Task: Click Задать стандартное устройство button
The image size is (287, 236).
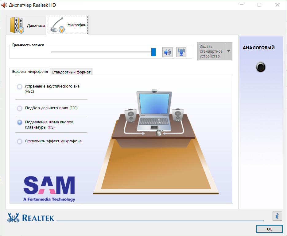Action: 211,51
